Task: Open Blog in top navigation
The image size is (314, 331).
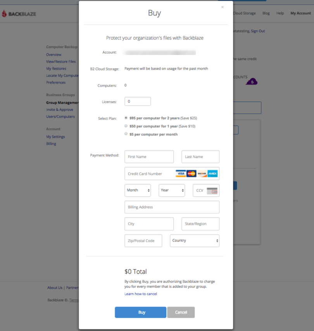Action: click(x=266, y=13)
